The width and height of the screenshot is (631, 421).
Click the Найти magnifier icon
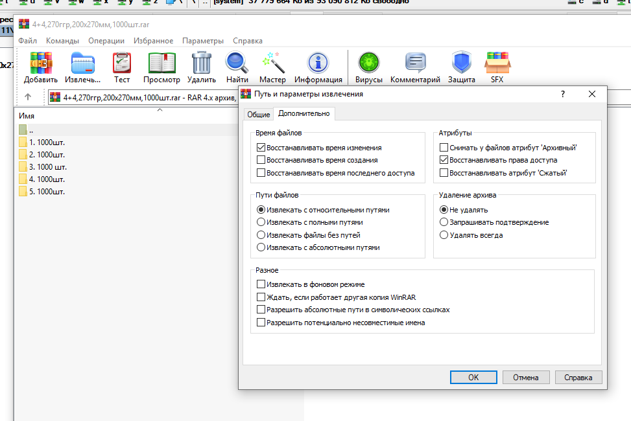coord(237,63)
